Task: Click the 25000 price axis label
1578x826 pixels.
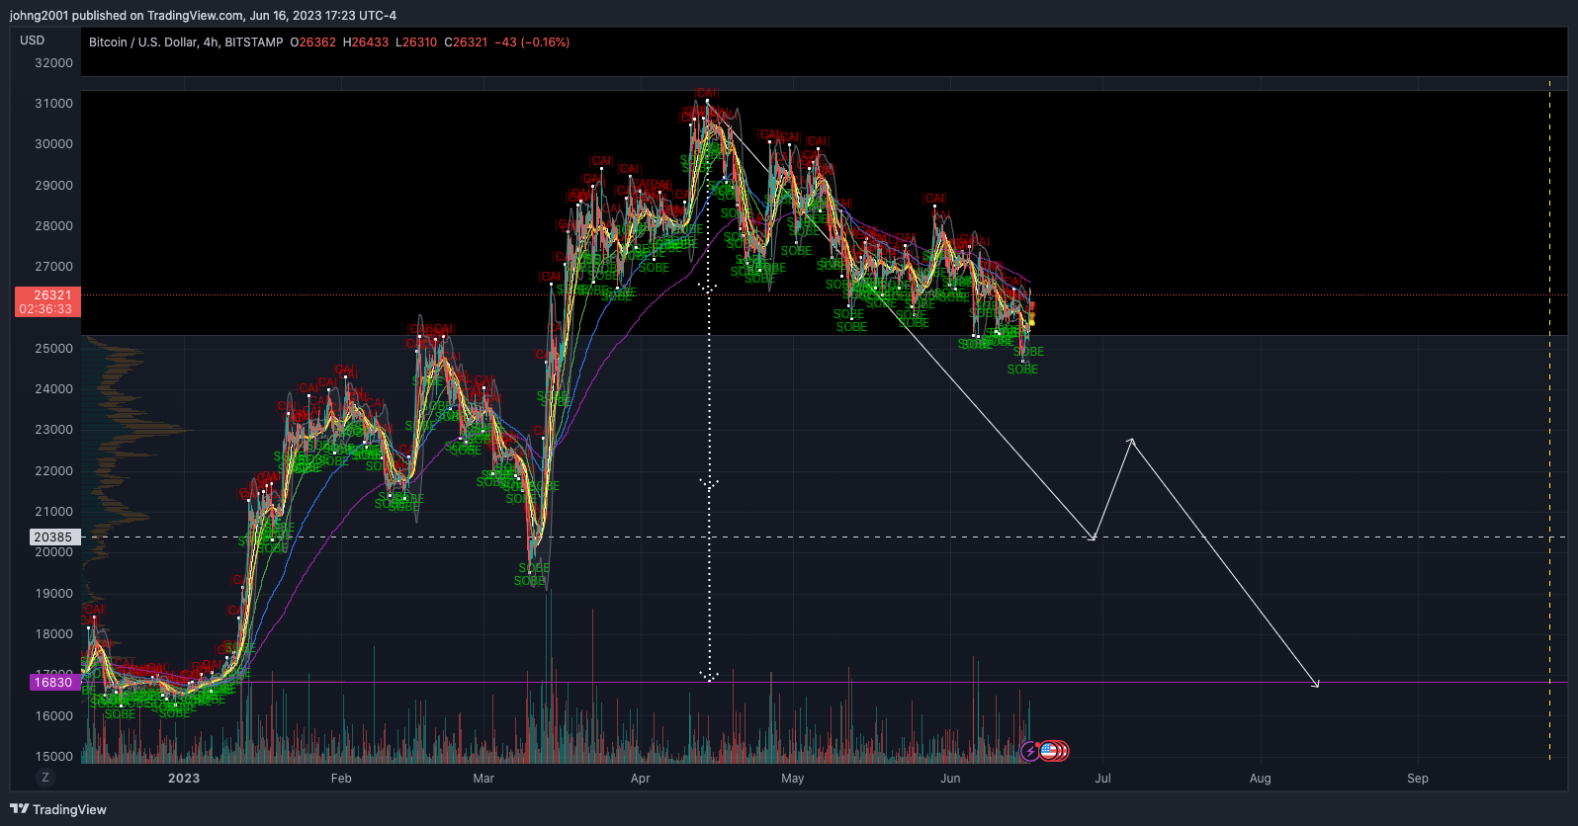Action: pos(54,349)
